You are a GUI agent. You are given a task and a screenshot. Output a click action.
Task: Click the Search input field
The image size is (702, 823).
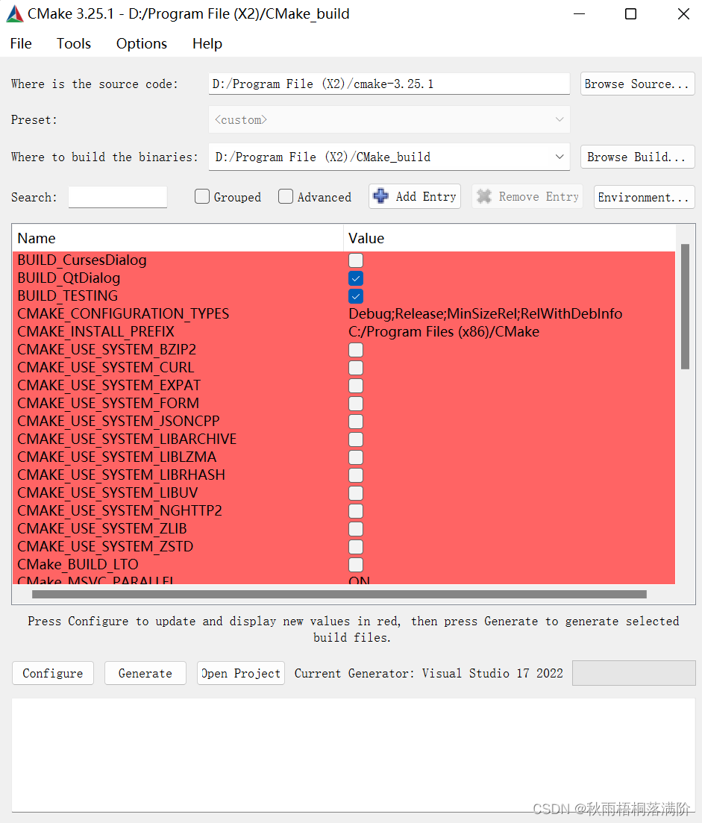click(118, 197)
